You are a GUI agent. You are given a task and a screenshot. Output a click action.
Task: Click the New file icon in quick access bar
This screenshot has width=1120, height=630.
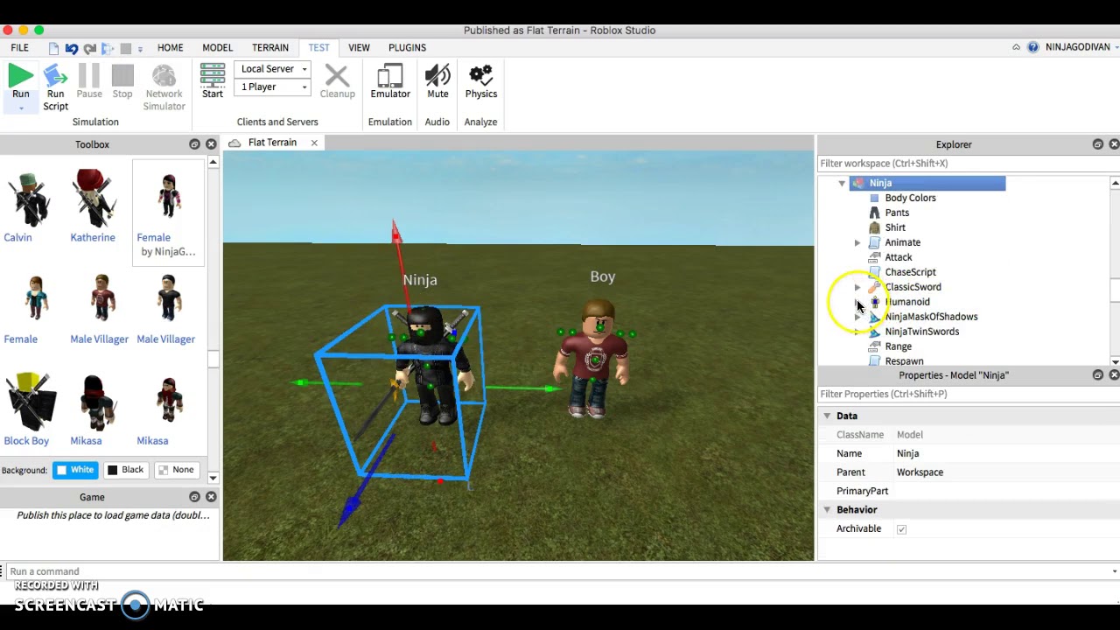click(x=53, y=48)
